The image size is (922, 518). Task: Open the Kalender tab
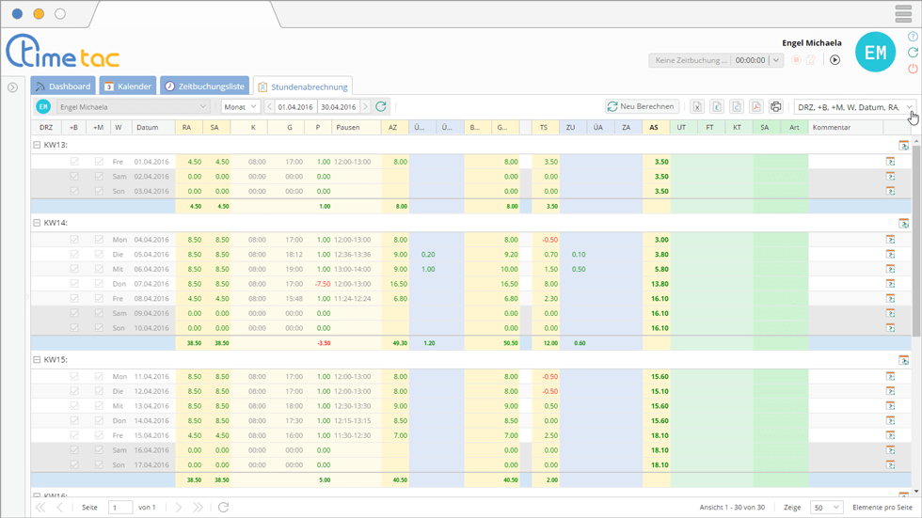point(128,86)
